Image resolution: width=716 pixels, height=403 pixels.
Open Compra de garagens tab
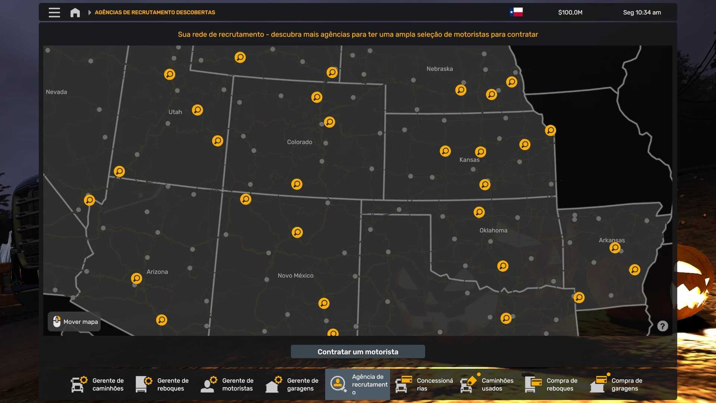(617, 384)
